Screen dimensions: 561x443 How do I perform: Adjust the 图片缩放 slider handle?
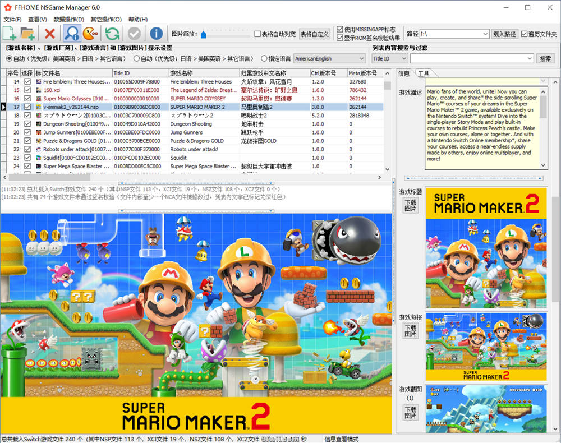pyautogui.click(x=204, y=34)
